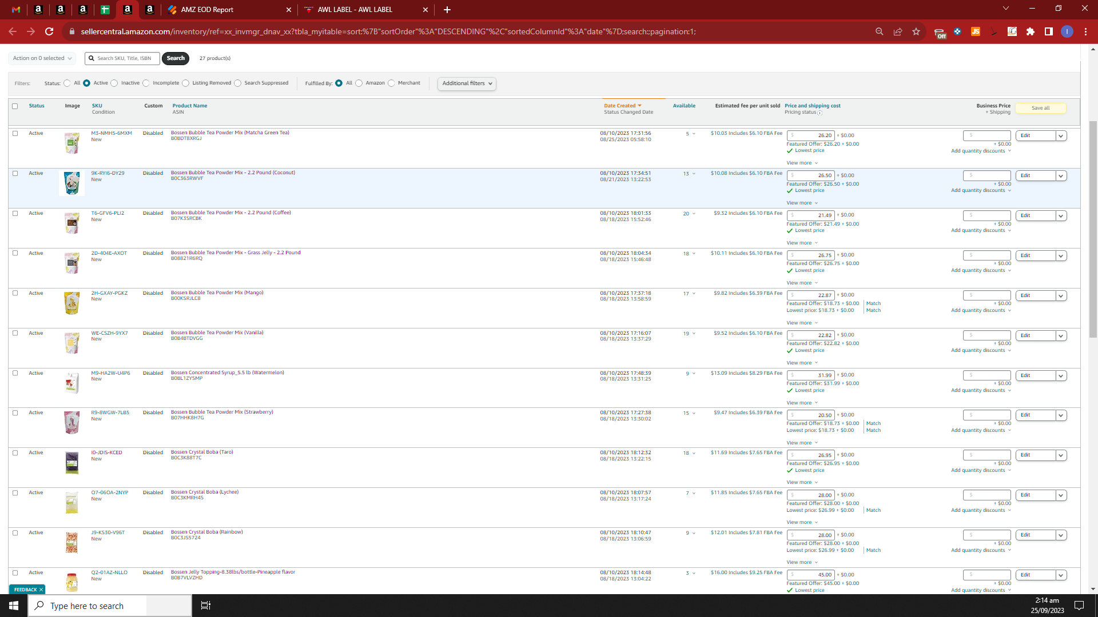Click the Search button
This screenshot has height=617, width=1098.
point(176,58)
